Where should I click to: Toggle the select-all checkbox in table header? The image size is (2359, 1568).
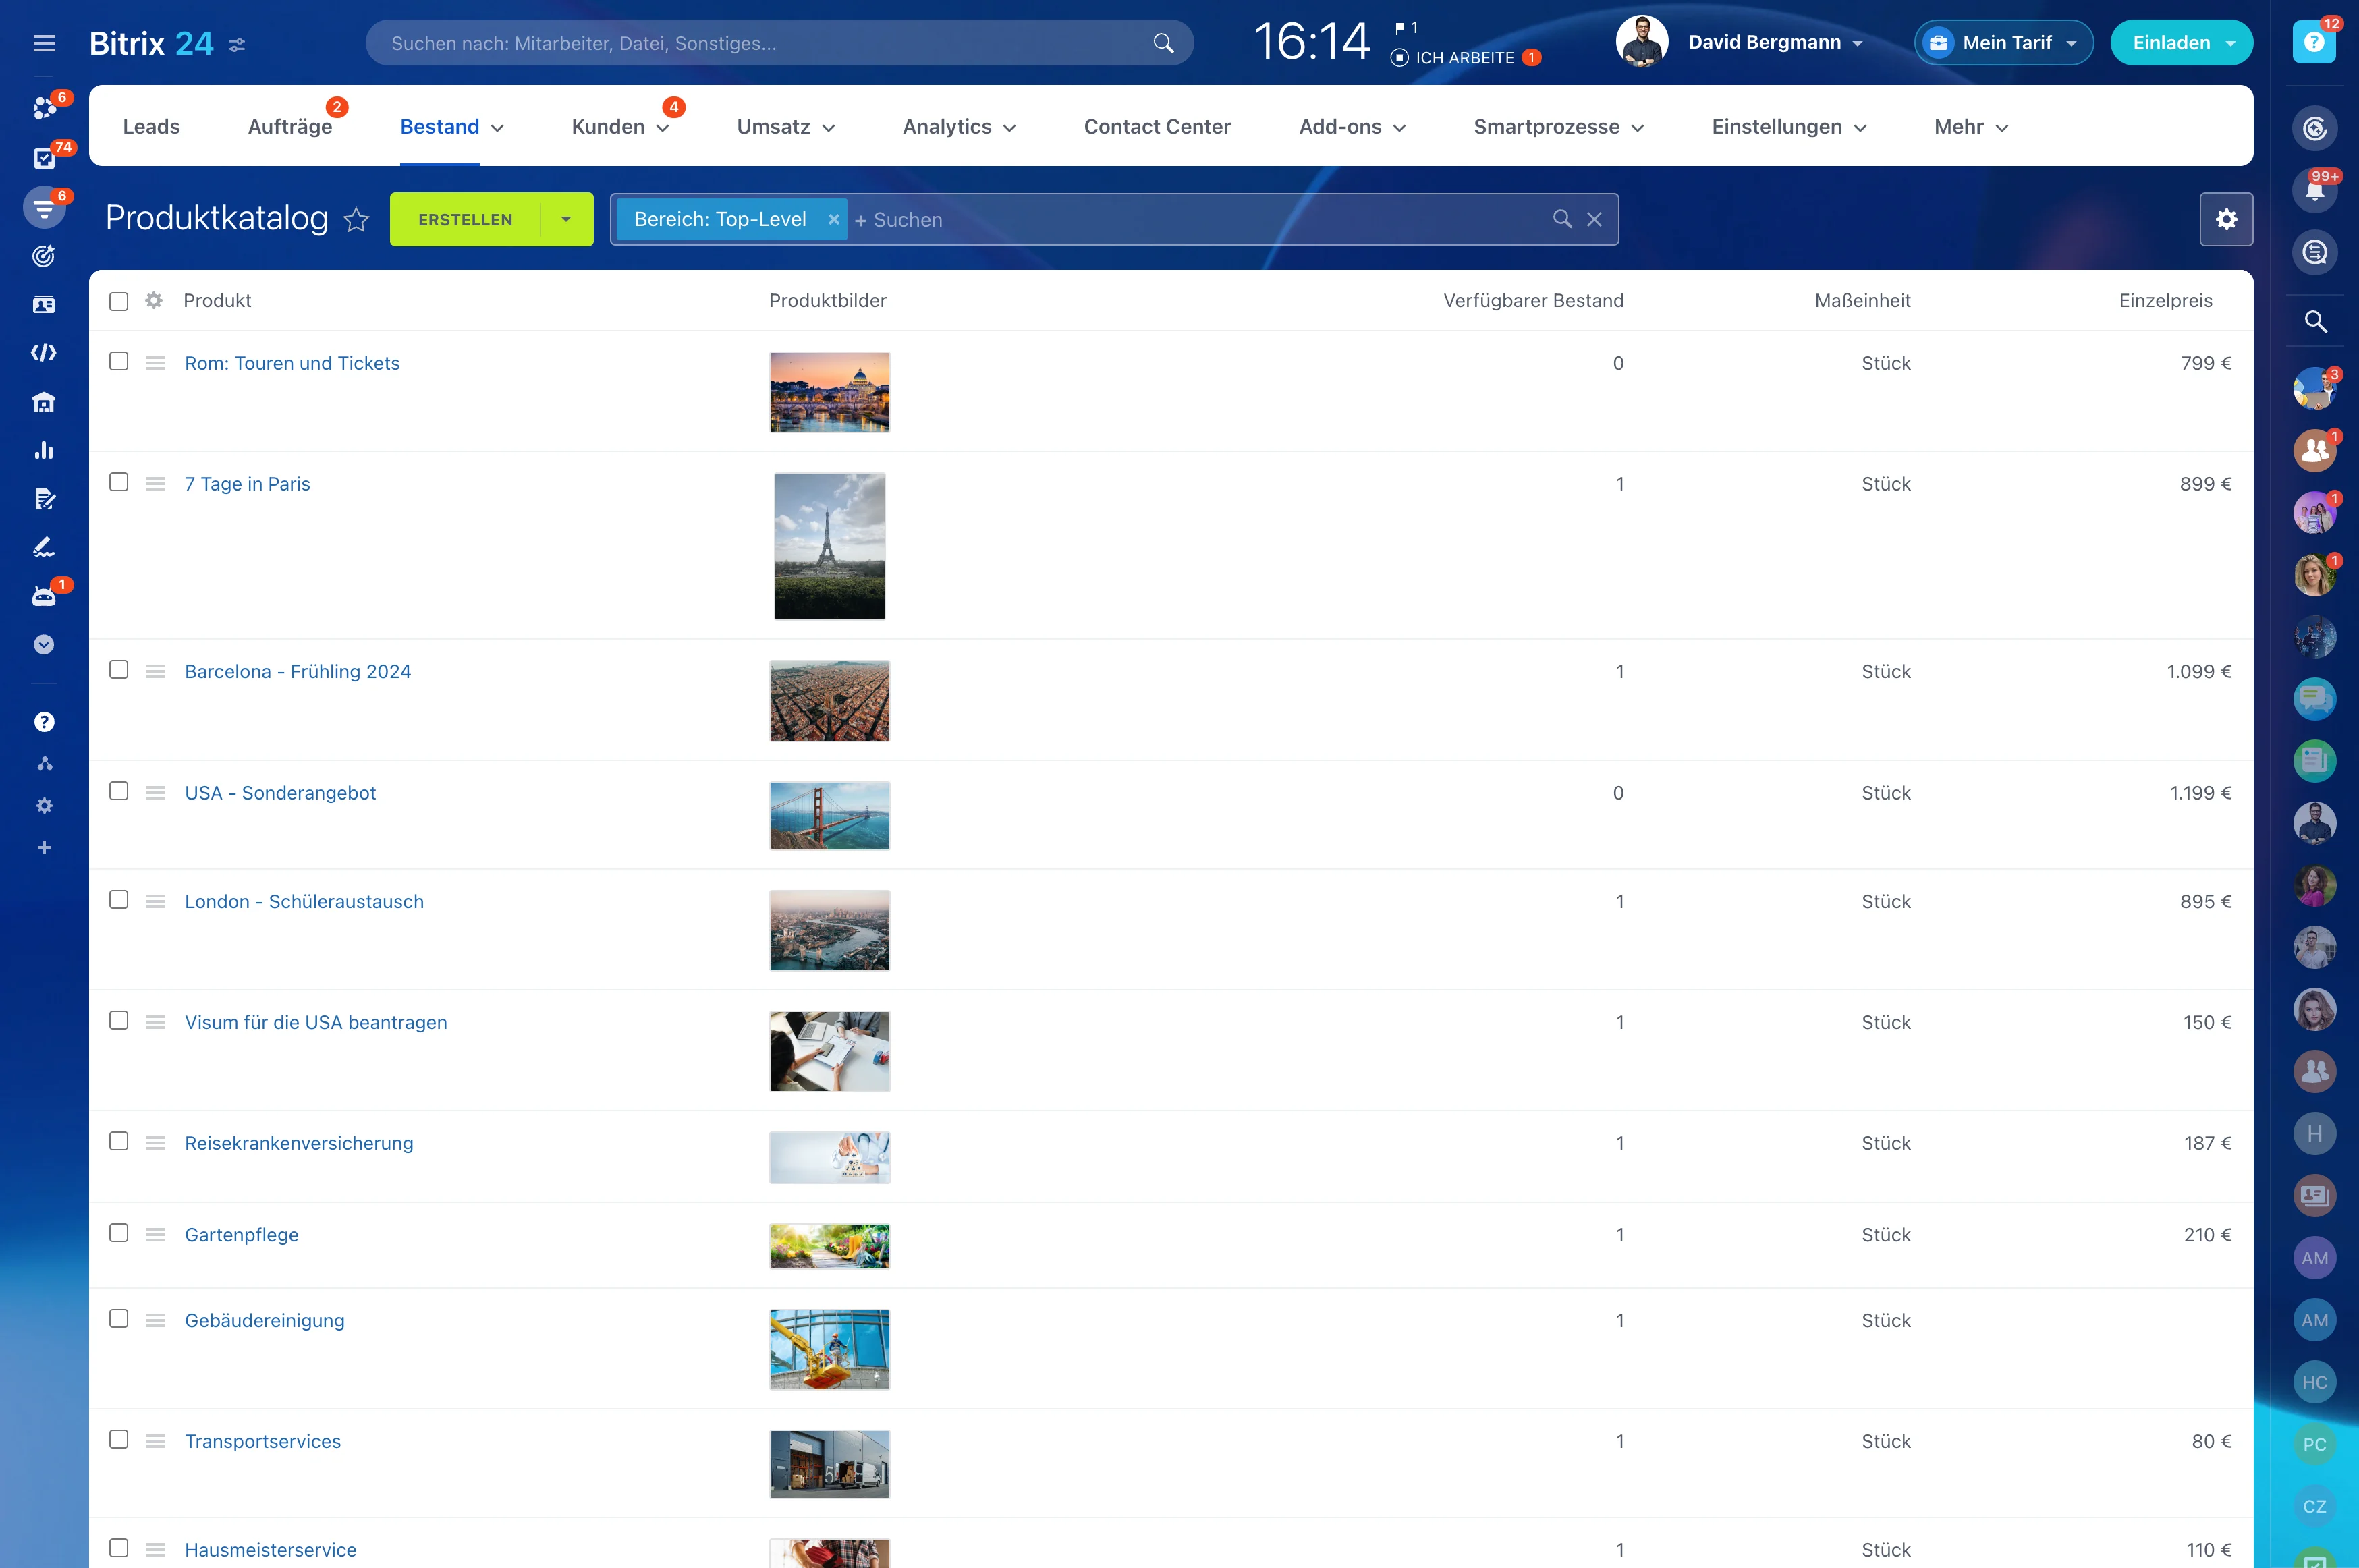coord(119,300)
